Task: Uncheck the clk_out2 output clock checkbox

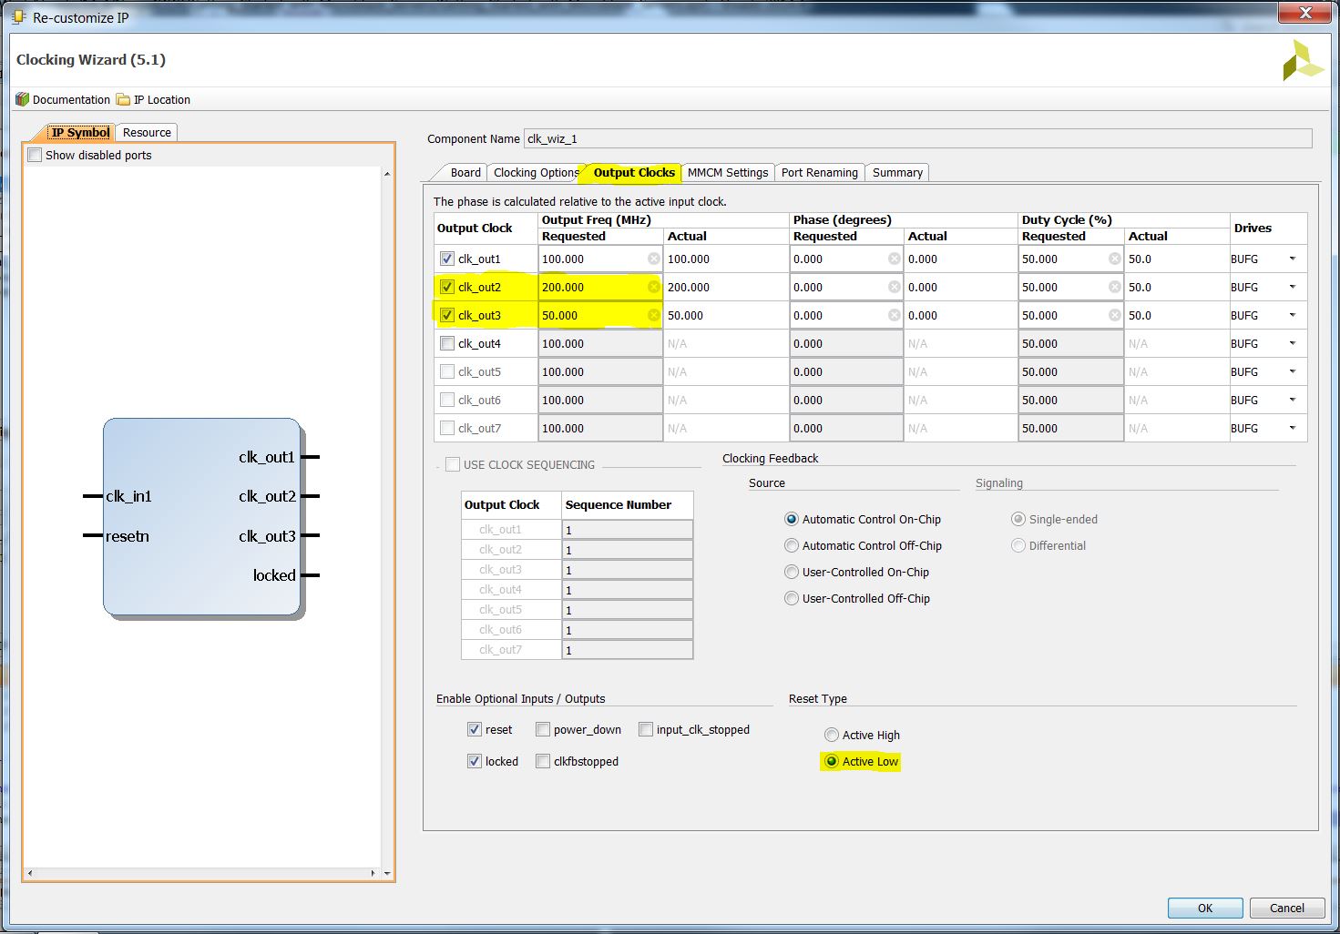Action: pos(447,287)
